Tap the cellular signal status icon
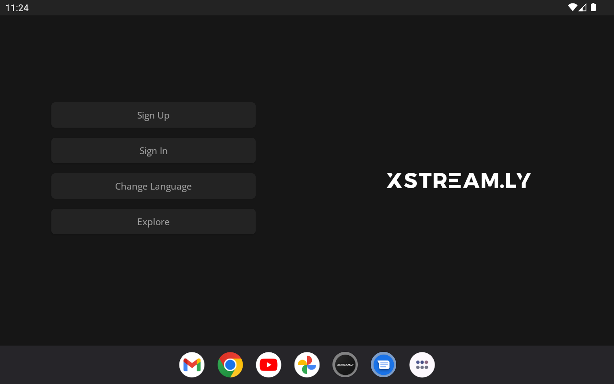 (582, 7)
